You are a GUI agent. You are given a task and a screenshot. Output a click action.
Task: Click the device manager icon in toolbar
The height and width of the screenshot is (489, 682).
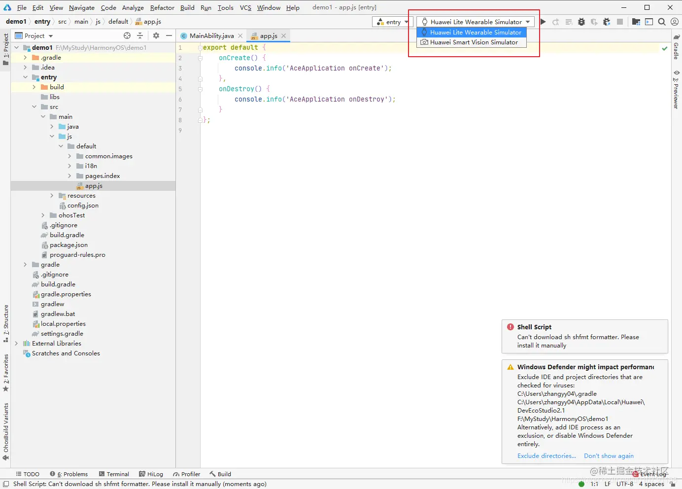click(x=649, y=22)
